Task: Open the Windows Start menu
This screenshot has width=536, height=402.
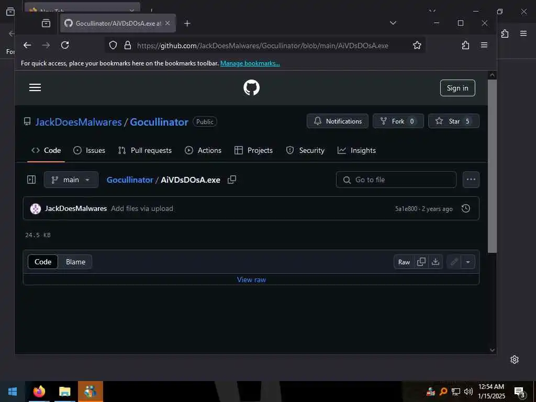Action: (13, 392)
